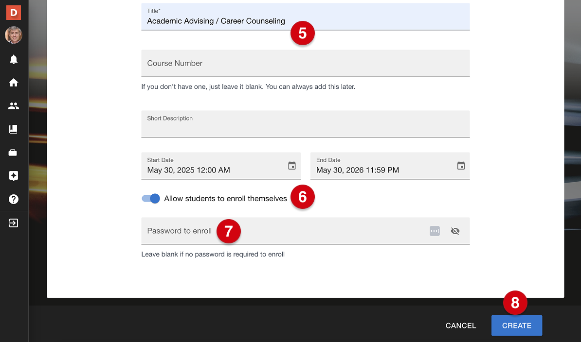Viewport: 581px width, 342px height.
Task: Open notifications via the bell icon
Action: 13,59
